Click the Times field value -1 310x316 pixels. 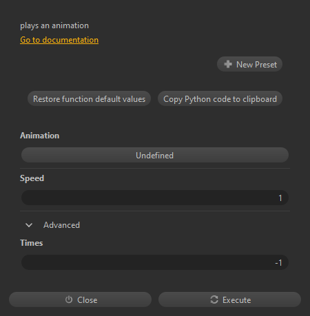[x=278, y=262]
